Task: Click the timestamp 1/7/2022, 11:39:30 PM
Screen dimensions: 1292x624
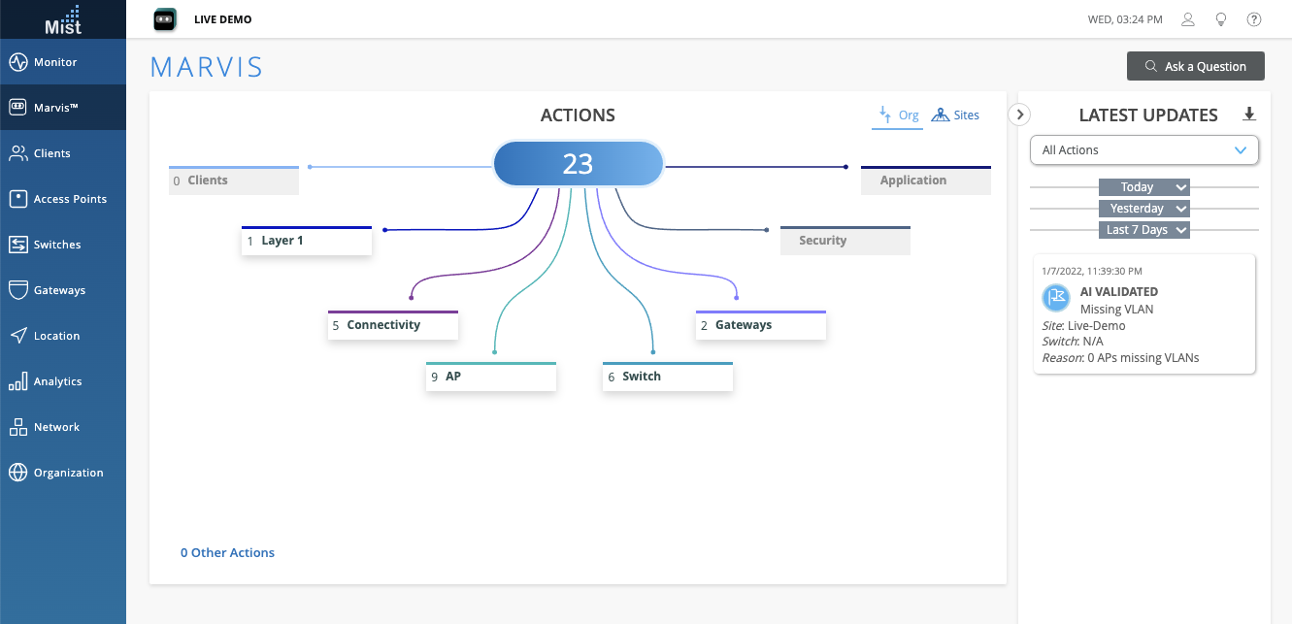Action: point(1092,271)
